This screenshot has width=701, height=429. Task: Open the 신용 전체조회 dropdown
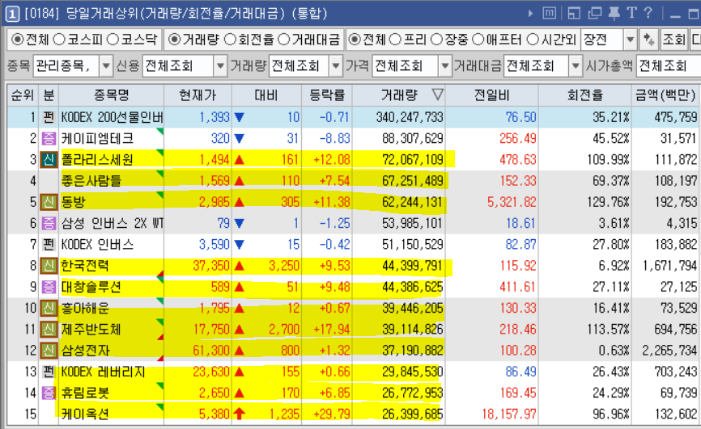(x=220, y=66)
